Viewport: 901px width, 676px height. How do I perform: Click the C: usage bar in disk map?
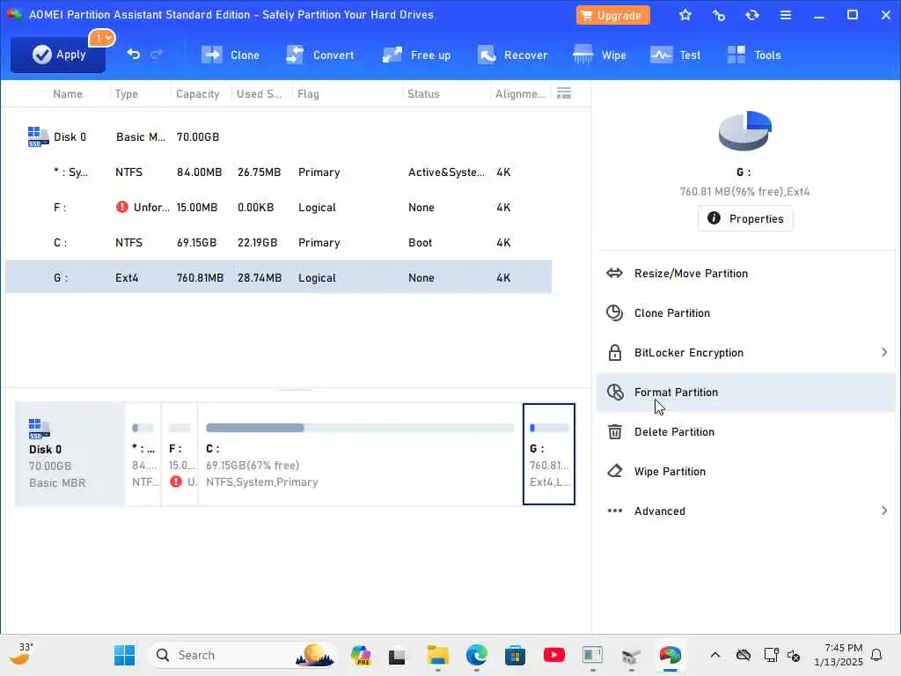[x=360, y=428]
